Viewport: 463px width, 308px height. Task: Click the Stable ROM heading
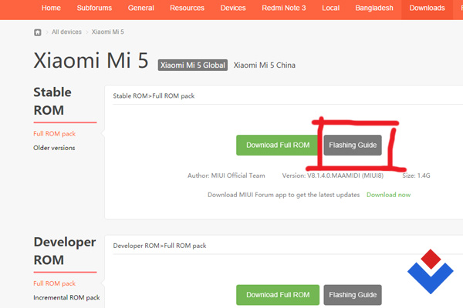point(52,101)
